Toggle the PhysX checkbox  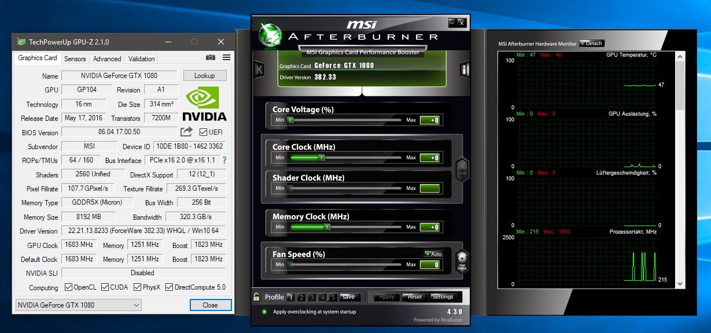point(138,287)
